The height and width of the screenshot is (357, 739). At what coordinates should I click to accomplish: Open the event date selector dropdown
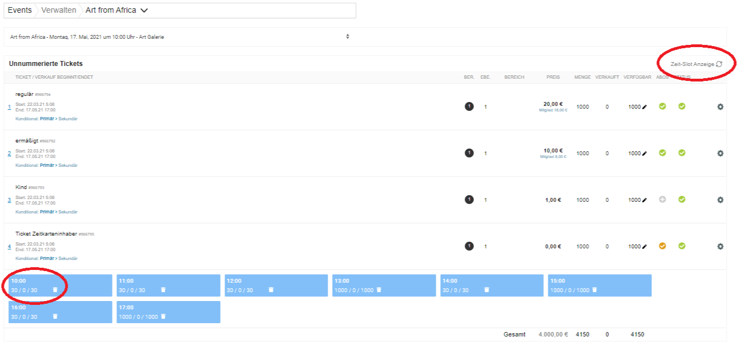(348, 37)
